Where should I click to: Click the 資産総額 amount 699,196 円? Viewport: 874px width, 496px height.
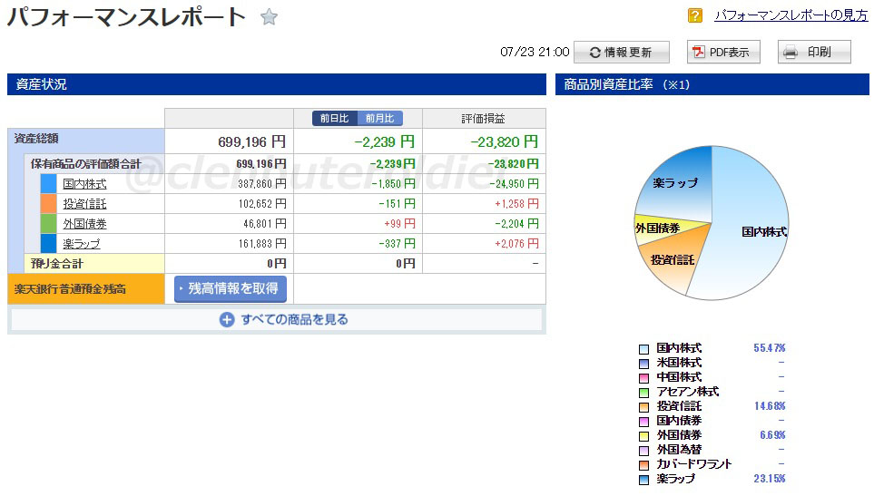[x=251, y=142]
